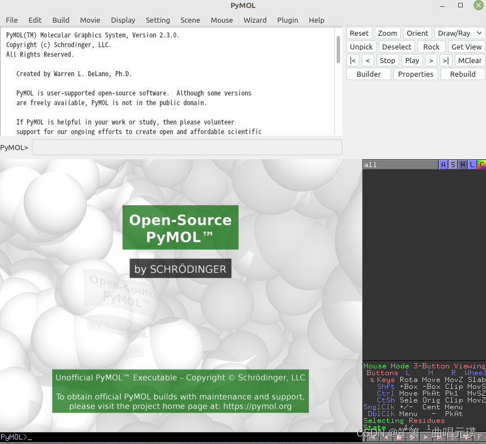
Task: Open the Label menu for 'all'
Action: (472, 164)
